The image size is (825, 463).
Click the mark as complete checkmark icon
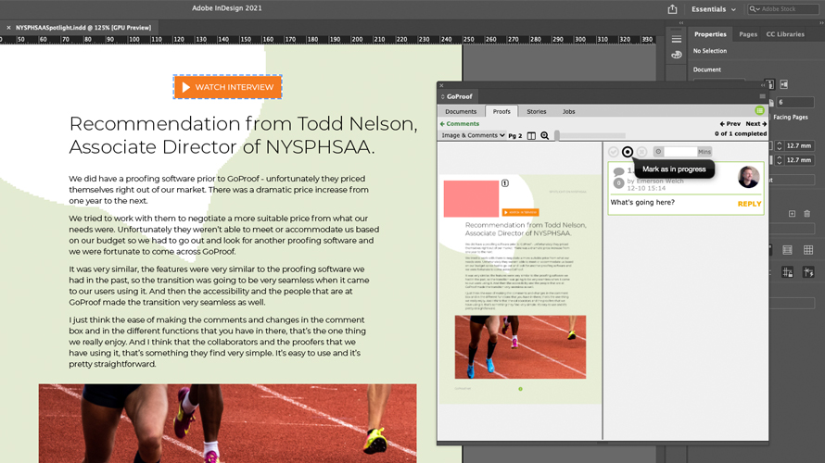614,152
